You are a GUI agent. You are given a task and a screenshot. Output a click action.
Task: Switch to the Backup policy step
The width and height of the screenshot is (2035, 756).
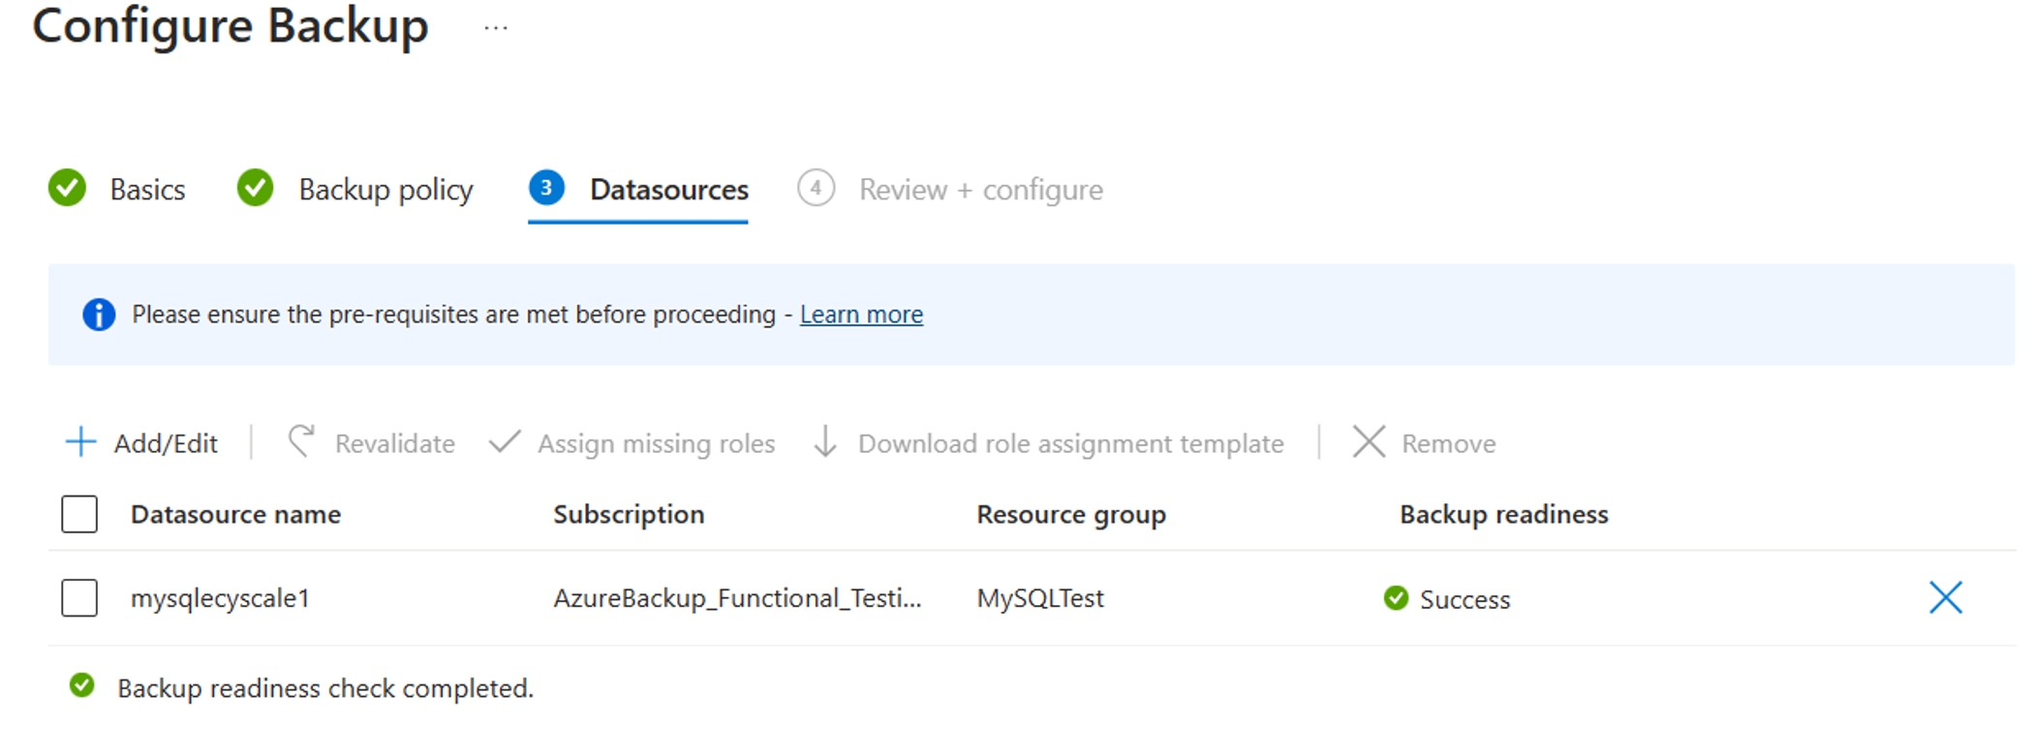(x=355, y=189)
